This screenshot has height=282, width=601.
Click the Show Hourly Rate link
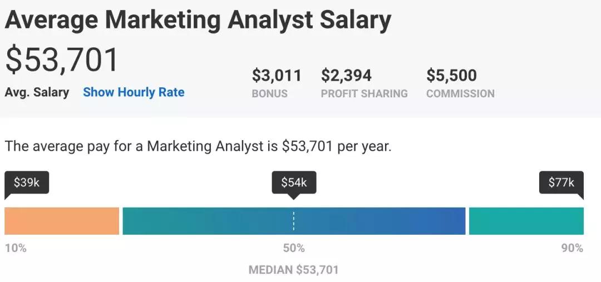point(134,92)
